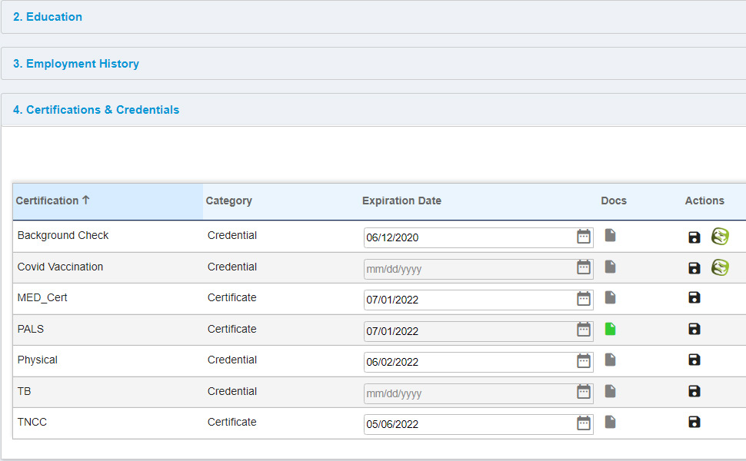Screen dimensions: 746x461
Task: Click Credential category in Covid Vaccination row
Action: [232, 267]
